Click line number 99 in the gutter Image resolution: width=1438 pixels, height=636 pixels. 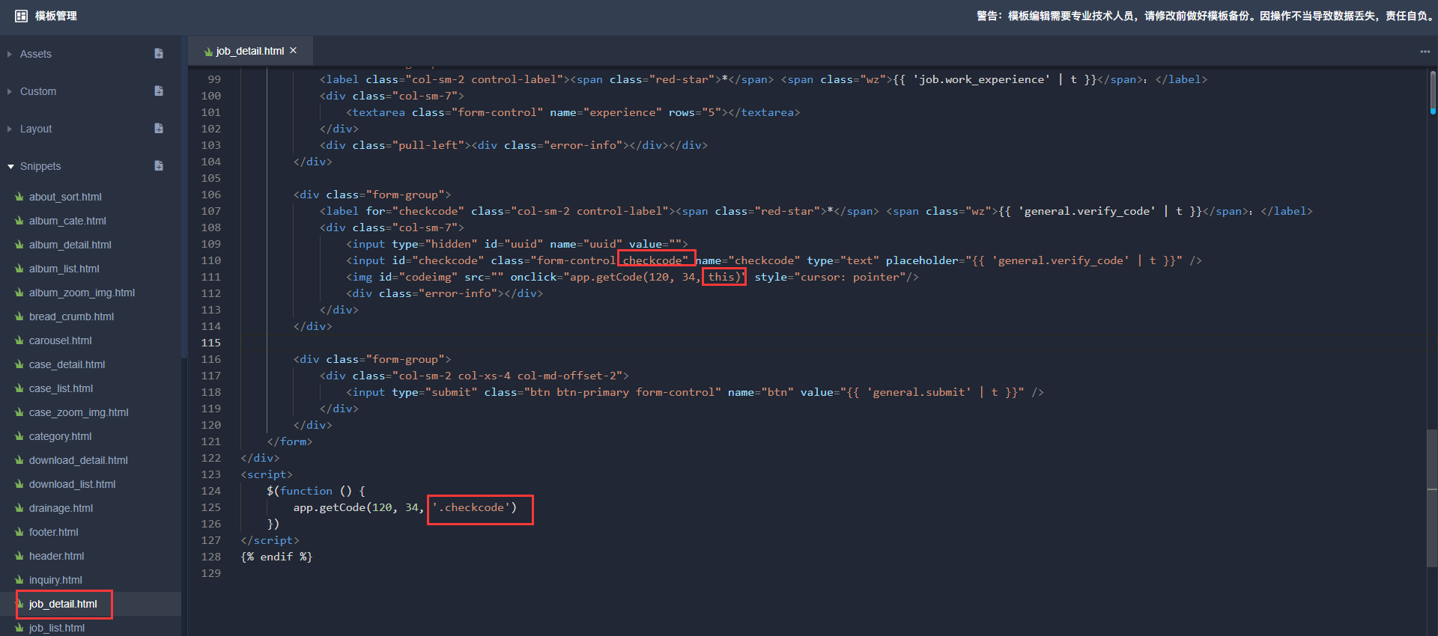coord(214,79)
